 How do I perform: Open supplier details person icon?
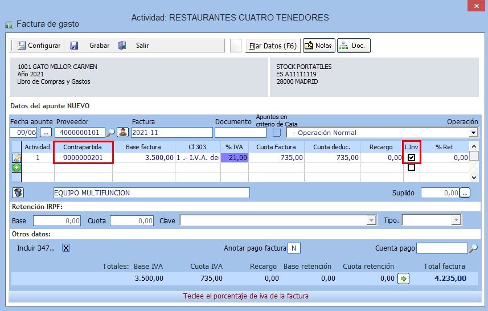tap(122, 133)
